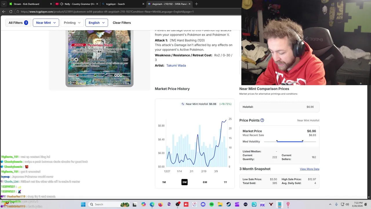The width and height of the screenshot is (371, 209).
Task: Open Firefox from the taskbar
Action: [x=161, y=204]
